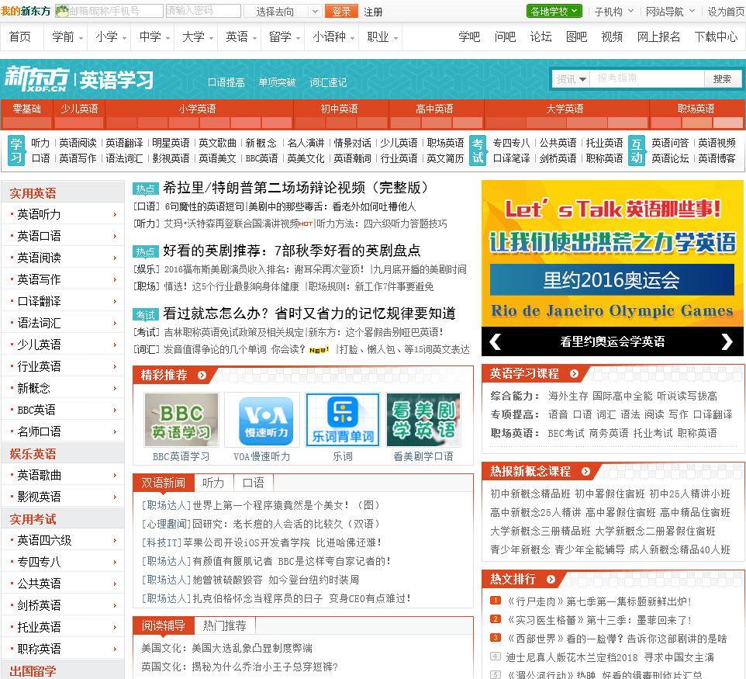This screenshot has width=746, height=679.
Task: Open 英语歌曲 in sidebar
Action: 39,475
